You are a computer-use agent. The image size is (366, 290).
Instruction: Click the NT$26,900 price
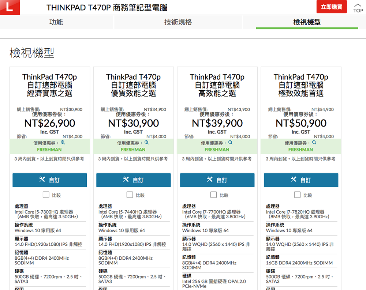50,123
